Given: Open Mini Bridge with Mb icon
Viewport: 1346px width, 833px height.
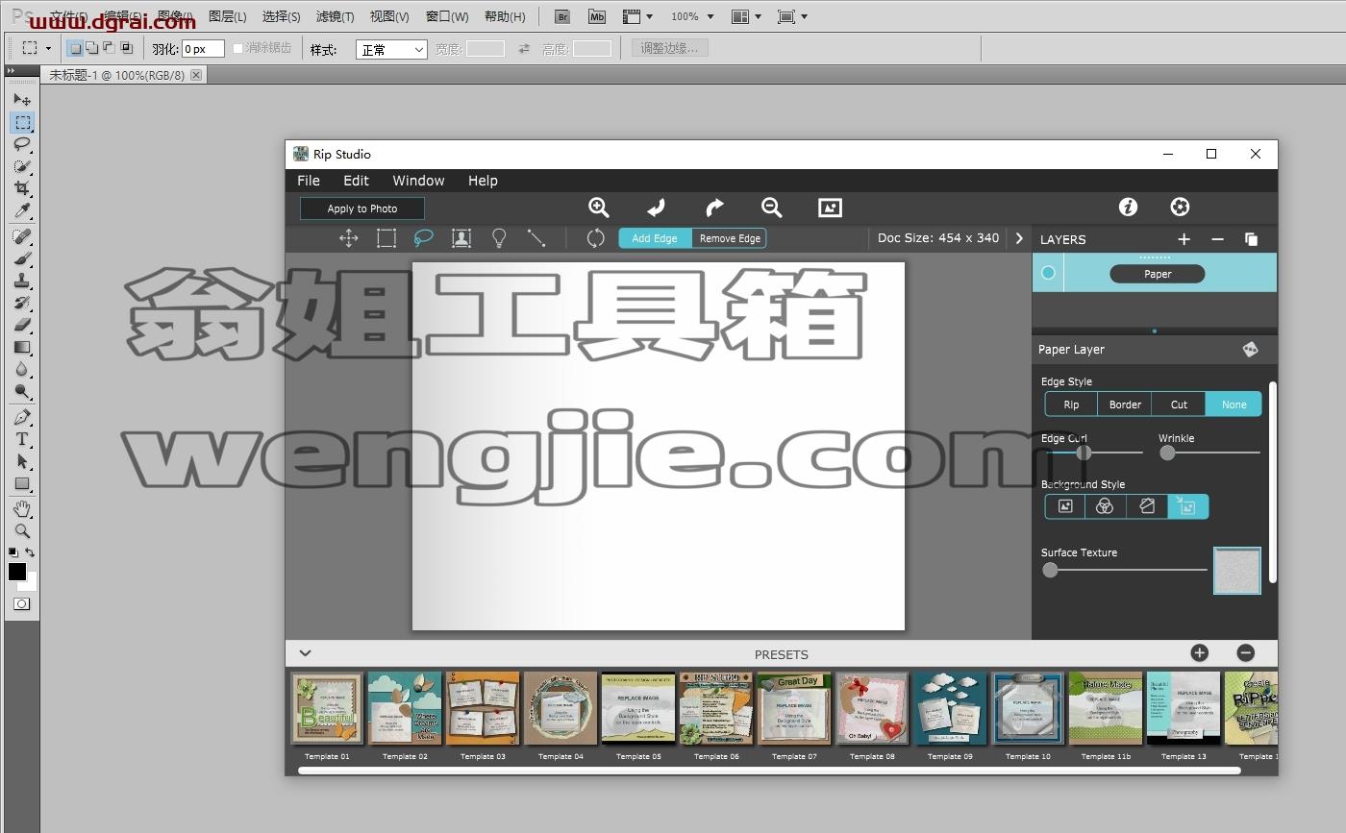Looking at the screenshot, I should click(597, 16).
